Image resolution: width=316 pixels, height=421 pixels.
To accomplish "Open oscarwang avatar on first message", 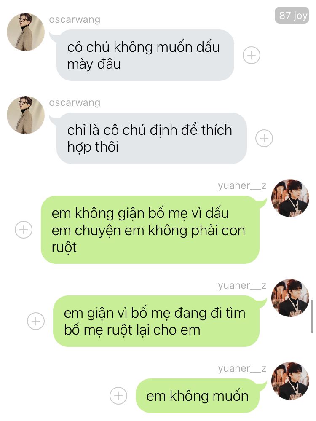I will coord(26,32).
